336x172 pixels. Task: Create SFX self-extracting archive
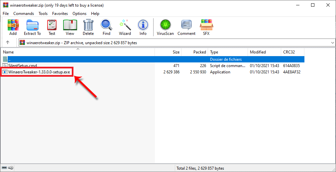click(206, 28)
